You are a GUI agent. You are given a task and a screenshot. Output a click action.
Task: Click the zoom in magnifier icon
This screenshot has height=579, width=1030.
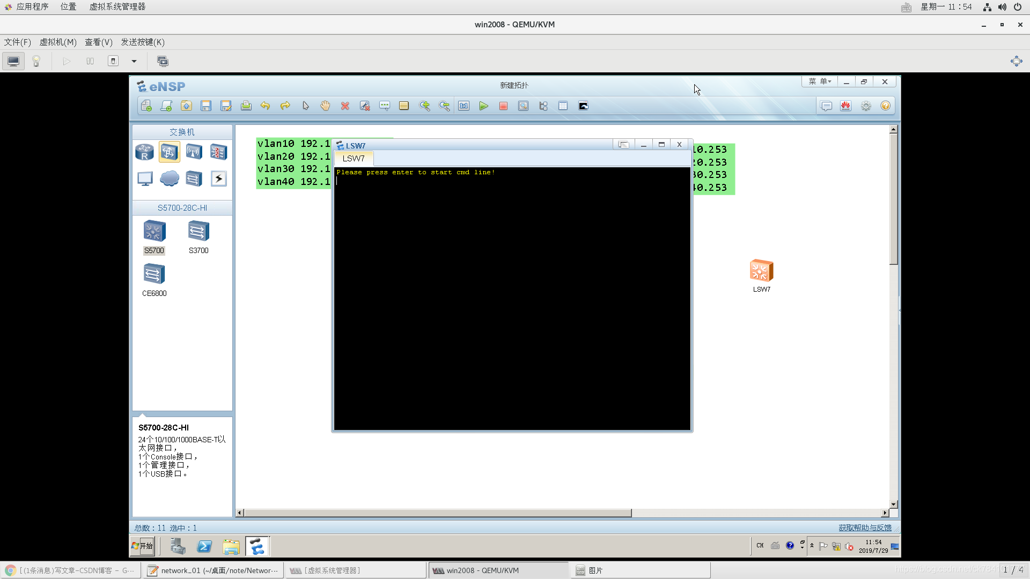coord(424,106)
